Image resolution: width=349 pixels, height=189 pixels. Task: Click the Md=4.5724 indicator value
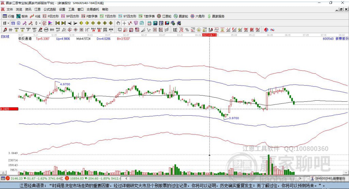pyautogui.click(x=84, y=39)
